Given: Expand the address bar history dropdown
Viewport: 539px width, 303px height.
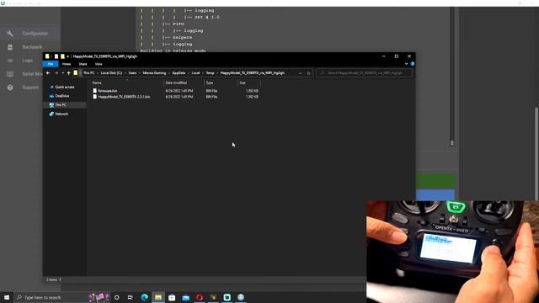Looking at the screenshot, I should pyautogui.click(x=300, y=73).
